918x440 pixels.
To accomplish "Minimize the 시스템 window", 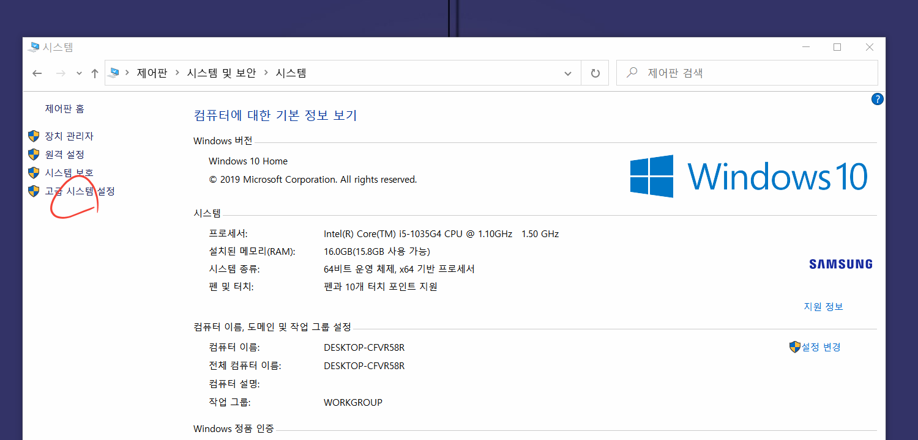I will (805, 47).
